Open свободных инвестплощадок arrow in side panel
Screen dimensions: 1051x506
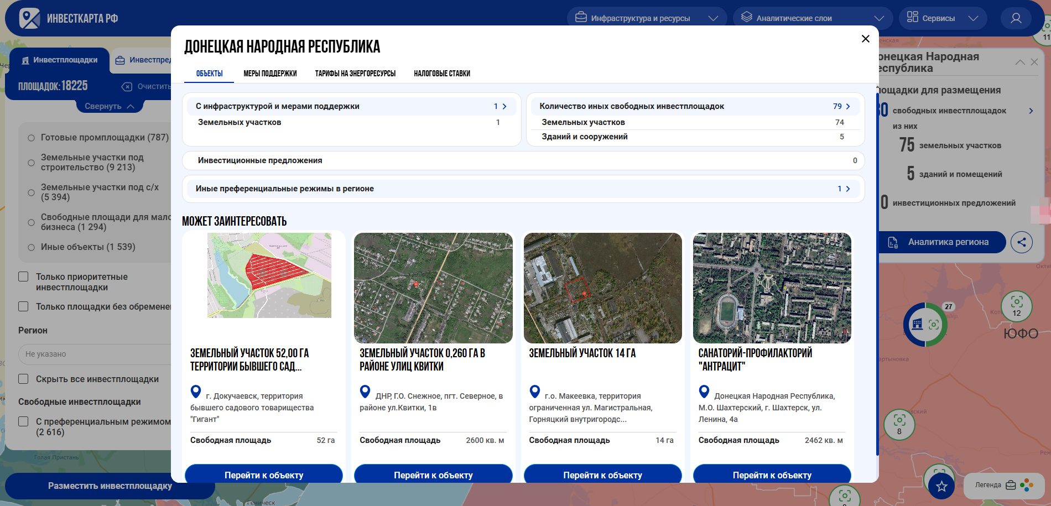pyautogui.click(x=1031, y=111)
